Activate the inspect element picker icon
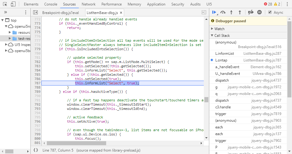 (5, 4)
